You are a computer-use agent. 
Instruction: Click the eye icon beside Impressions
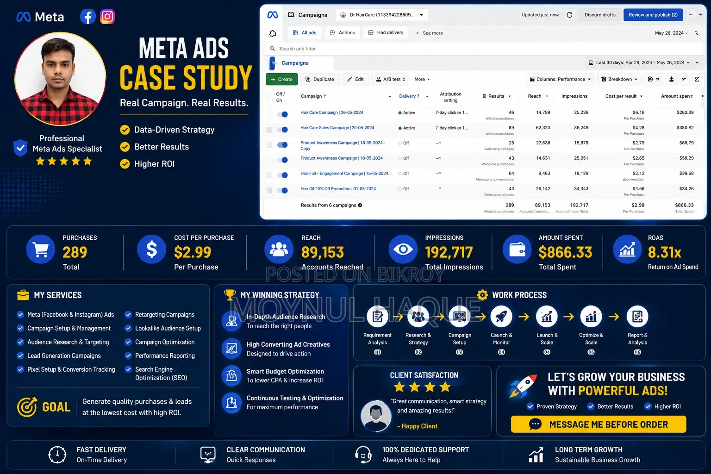[x=403, y=249]
